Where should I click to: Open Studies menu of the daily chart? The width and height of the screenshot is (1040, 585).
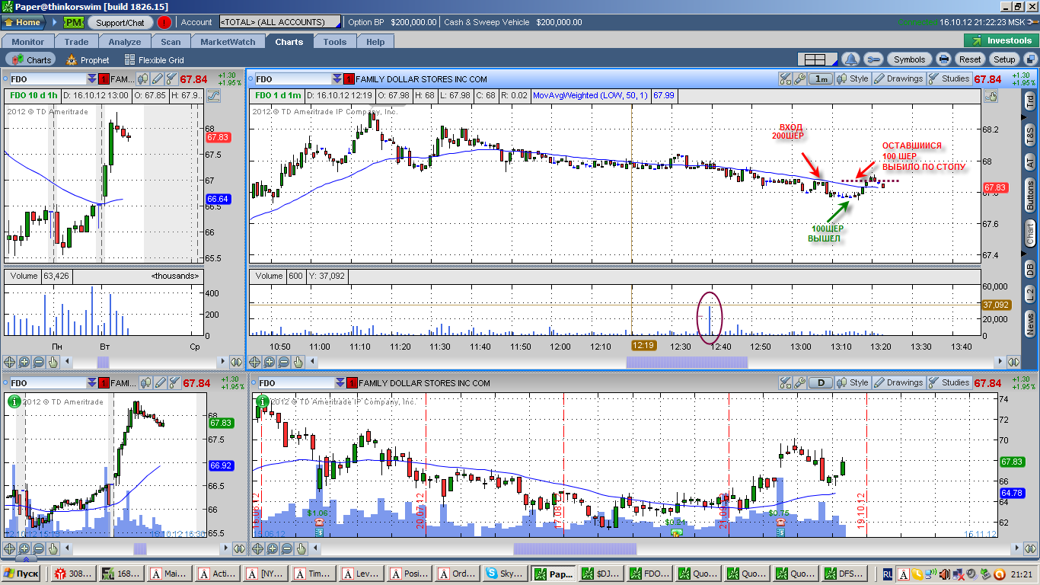click(x=949, y=382)
